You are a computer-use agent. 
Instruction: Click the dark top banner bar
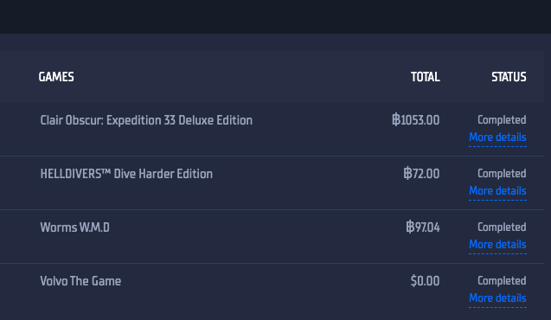275,16
